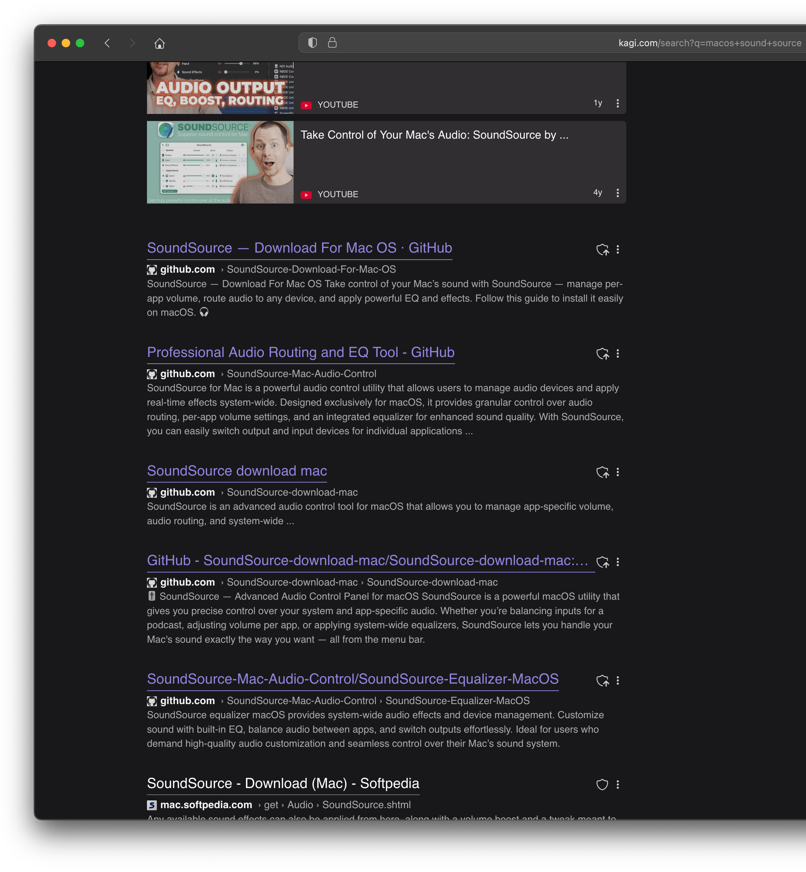Screen dimensions: 806x872
Task: Click the shield icon inside the address bar
Action: [312, 43]
